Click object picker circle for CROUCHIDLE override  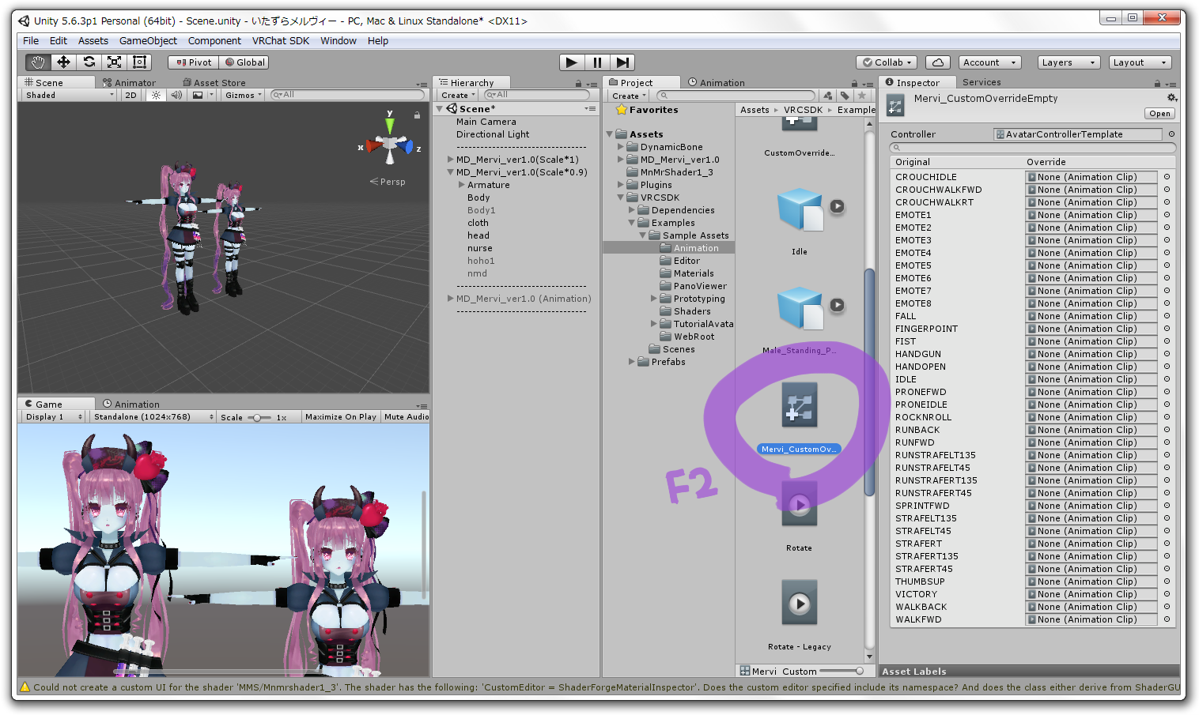1167,177
